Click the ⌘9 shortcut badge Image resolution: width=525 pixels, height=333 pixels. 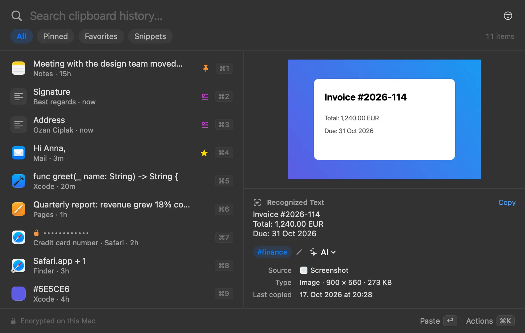coord(224,294)
